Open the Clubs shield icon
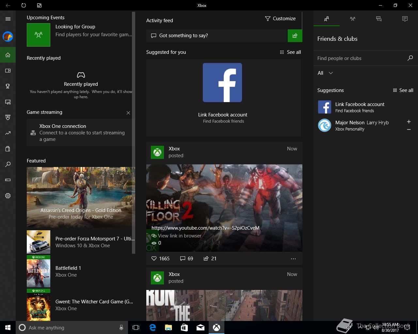 [x=8, y=117]
